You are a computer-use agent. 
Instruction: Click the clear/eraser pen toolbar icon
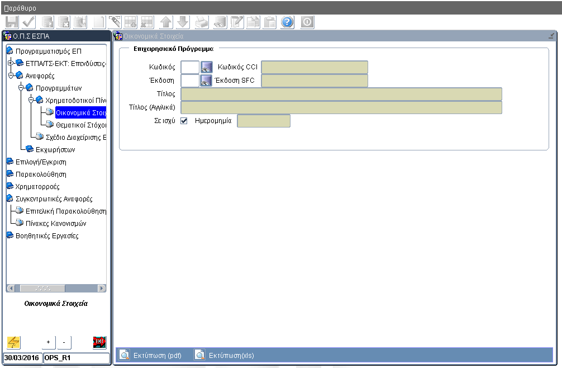click(x=115, y=22)
